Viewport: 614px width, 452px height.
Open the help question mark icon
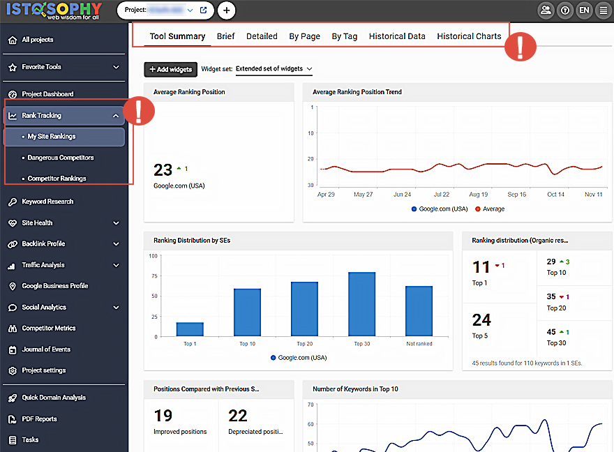coord(565,10)
